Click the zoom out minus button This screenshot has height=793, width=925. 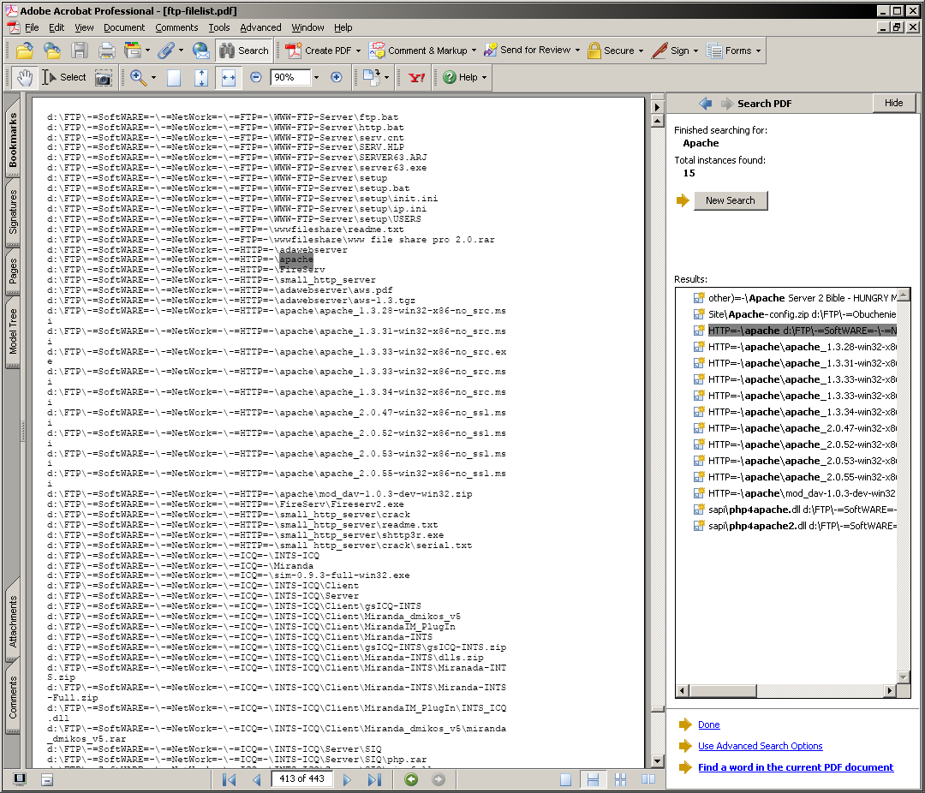[255, 77]
